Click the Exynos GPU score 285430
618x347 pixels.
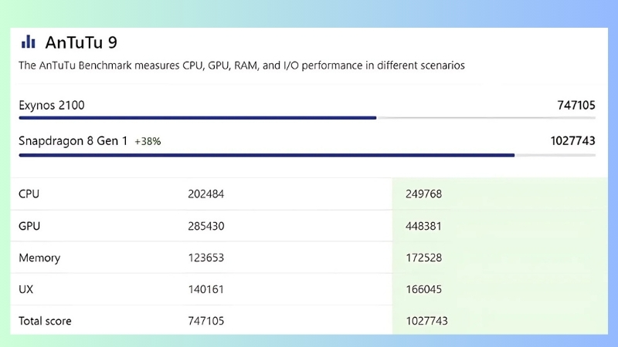(206, 226)
